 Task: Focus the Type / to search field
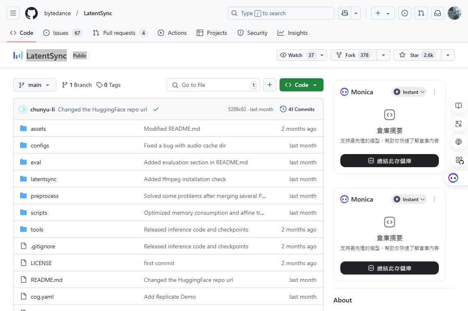281,13
